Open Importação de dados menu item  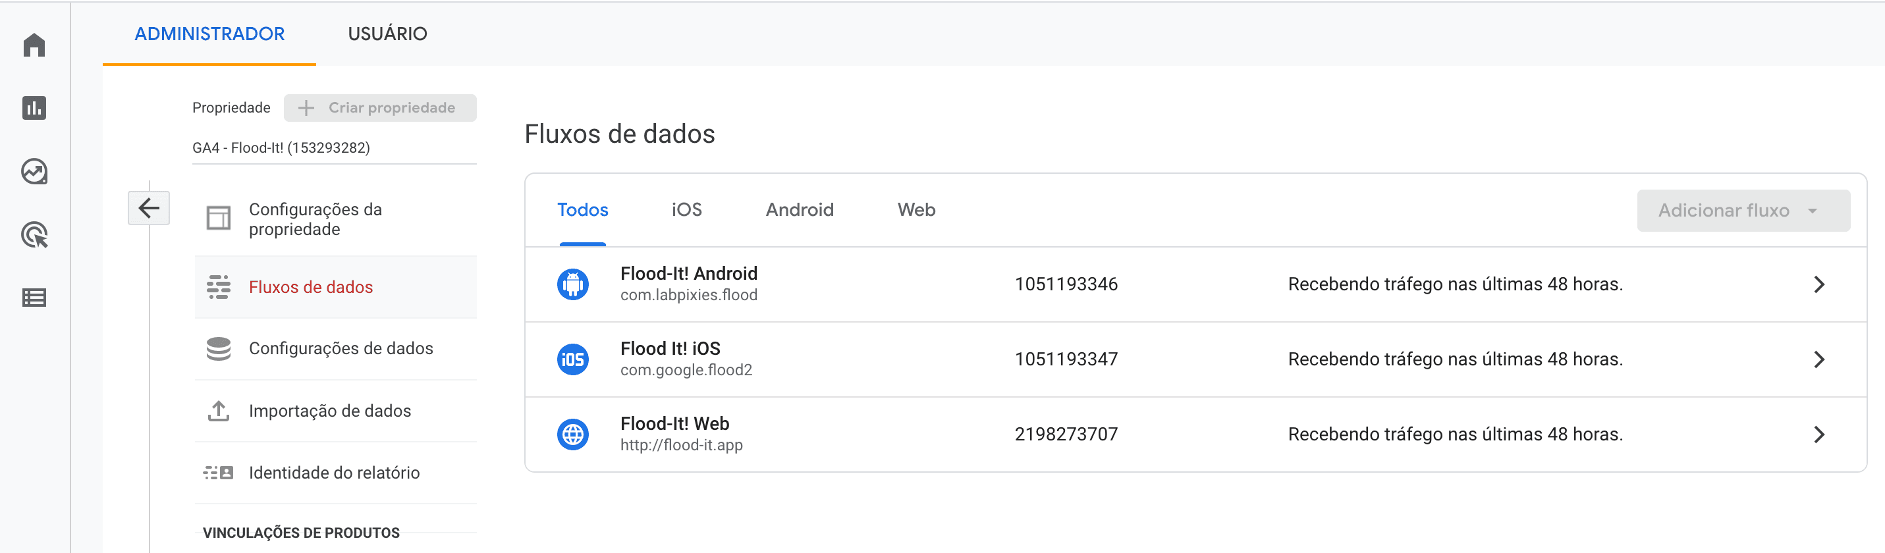click(x=329, y=411)
